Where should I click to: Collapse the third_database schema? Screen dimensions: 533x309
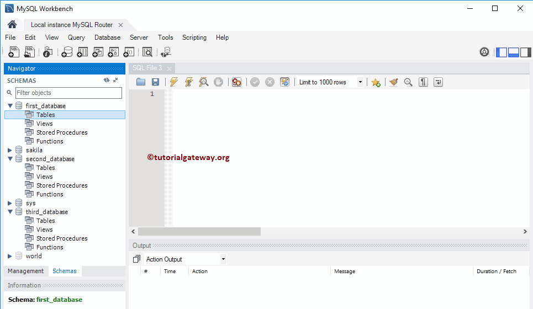coord(10,211)
